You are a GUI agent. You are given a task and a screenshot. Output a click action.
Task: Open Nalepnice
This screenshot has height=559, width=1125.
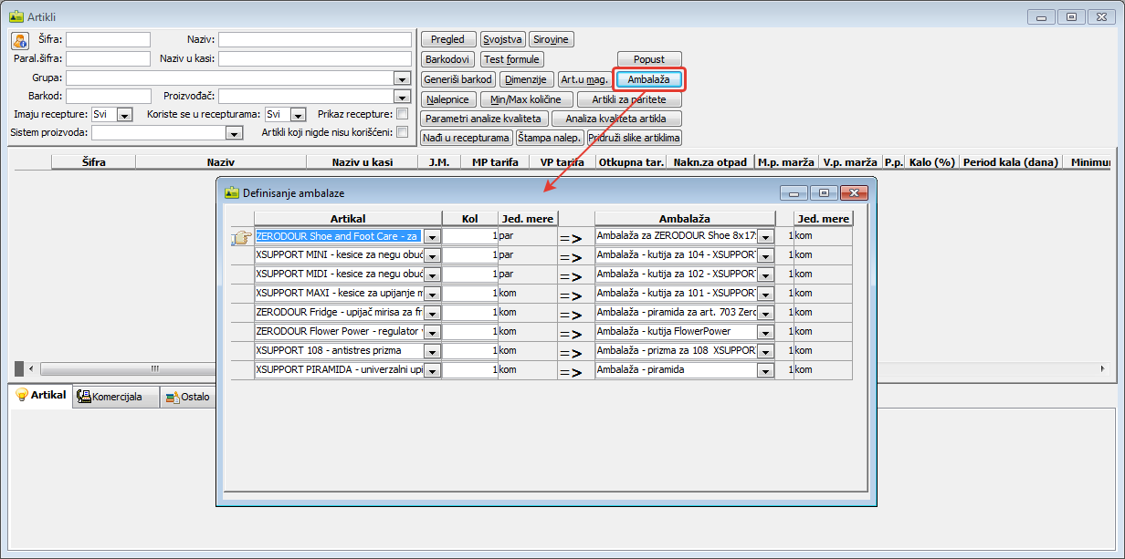click(x=448, y=99)
